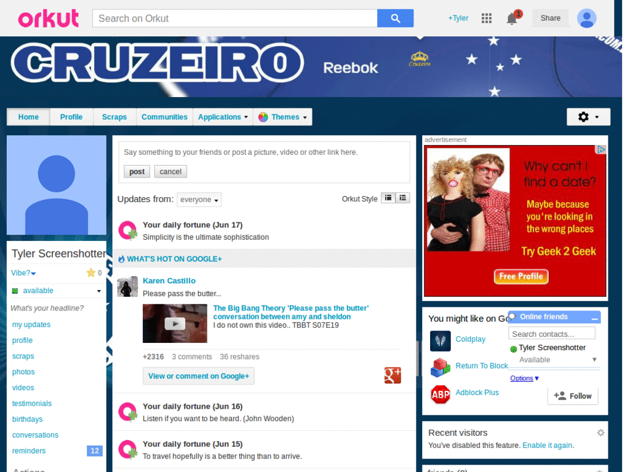The width and height of the screenshot is (630, 472).
Task: Click the blue search magnifier button
Action: (395, 18)
